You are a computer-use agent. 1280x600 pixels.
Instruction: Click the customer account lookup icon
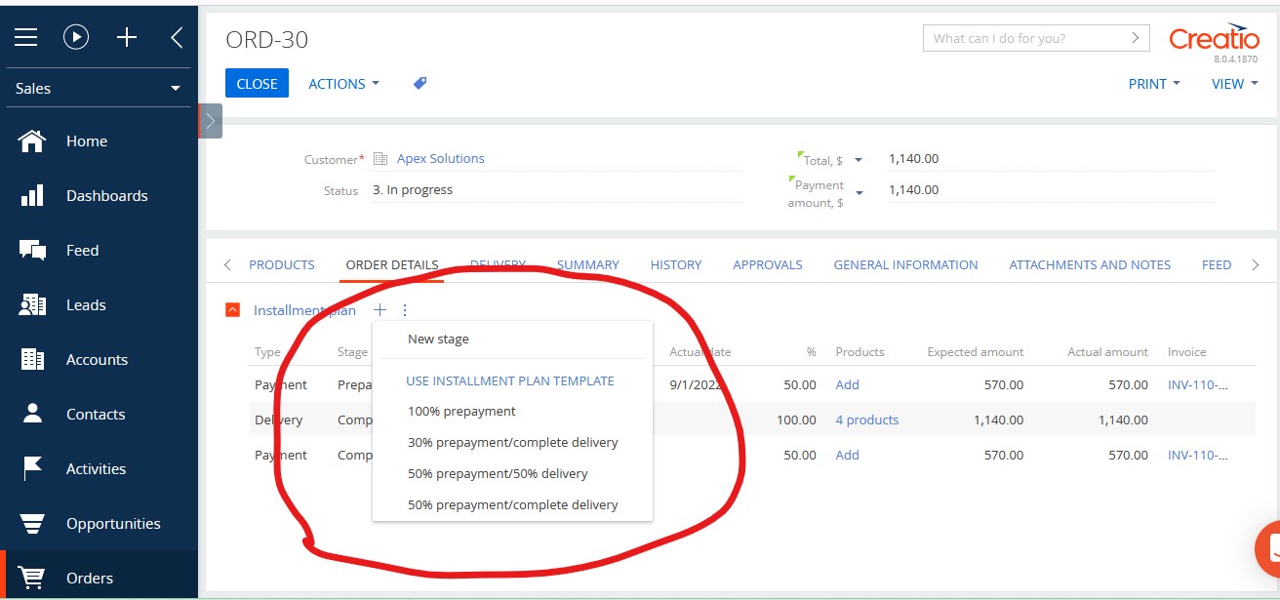tap(380, 159)
